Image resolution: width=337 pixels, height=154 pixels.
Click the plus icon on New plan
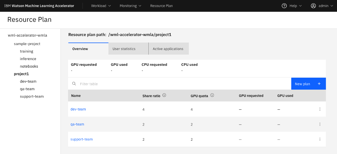point(319,84)
